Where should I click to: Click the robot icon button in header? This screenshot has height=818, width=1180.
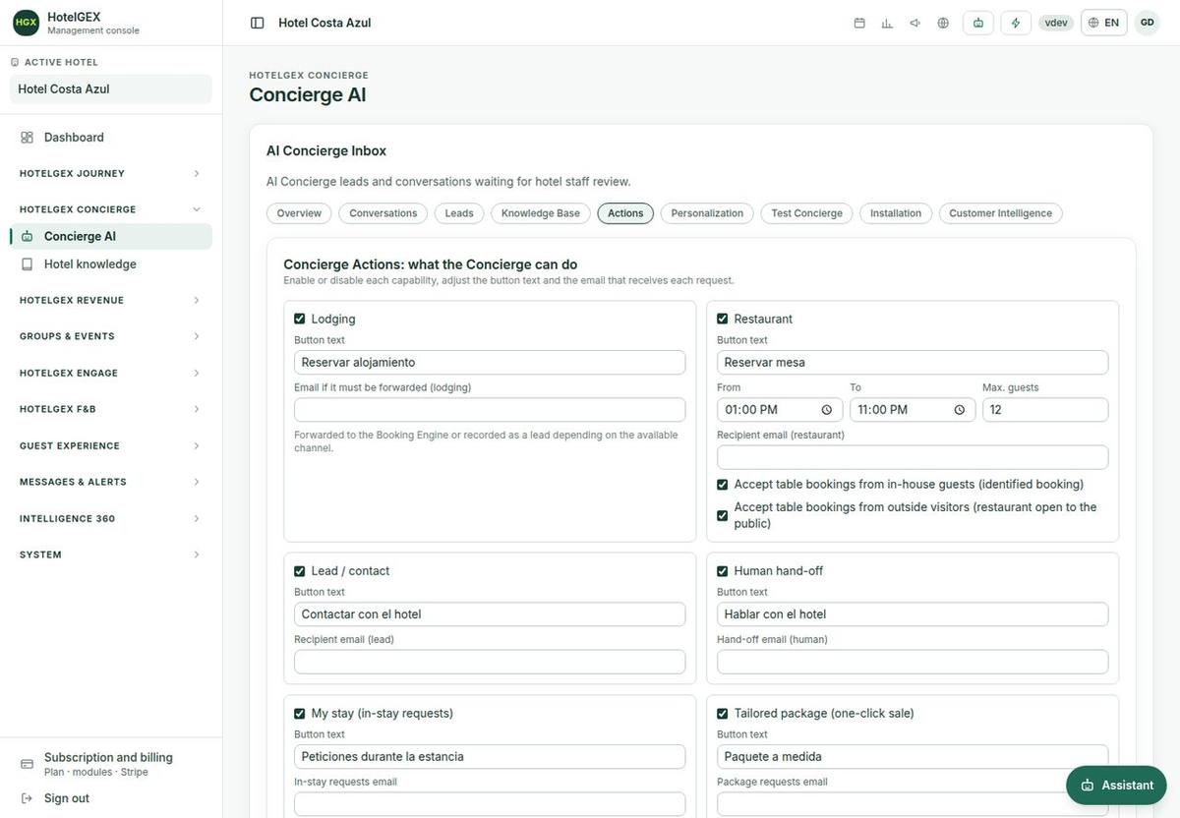click(978, 23)
